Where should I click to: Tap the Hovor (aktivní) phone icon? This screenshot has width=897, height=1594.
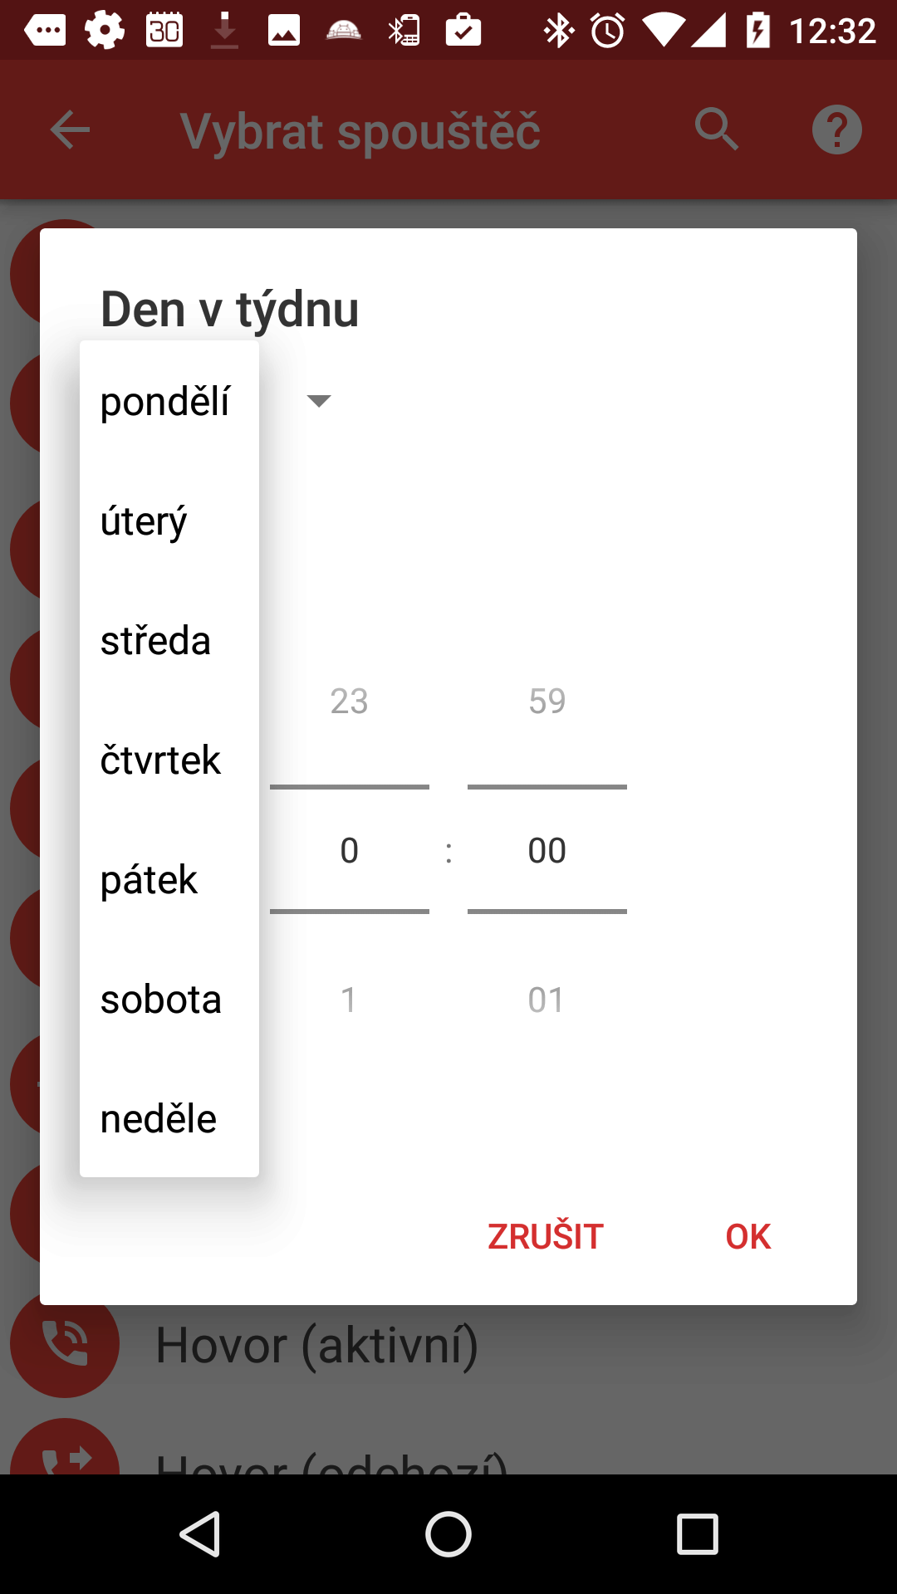65,1342
